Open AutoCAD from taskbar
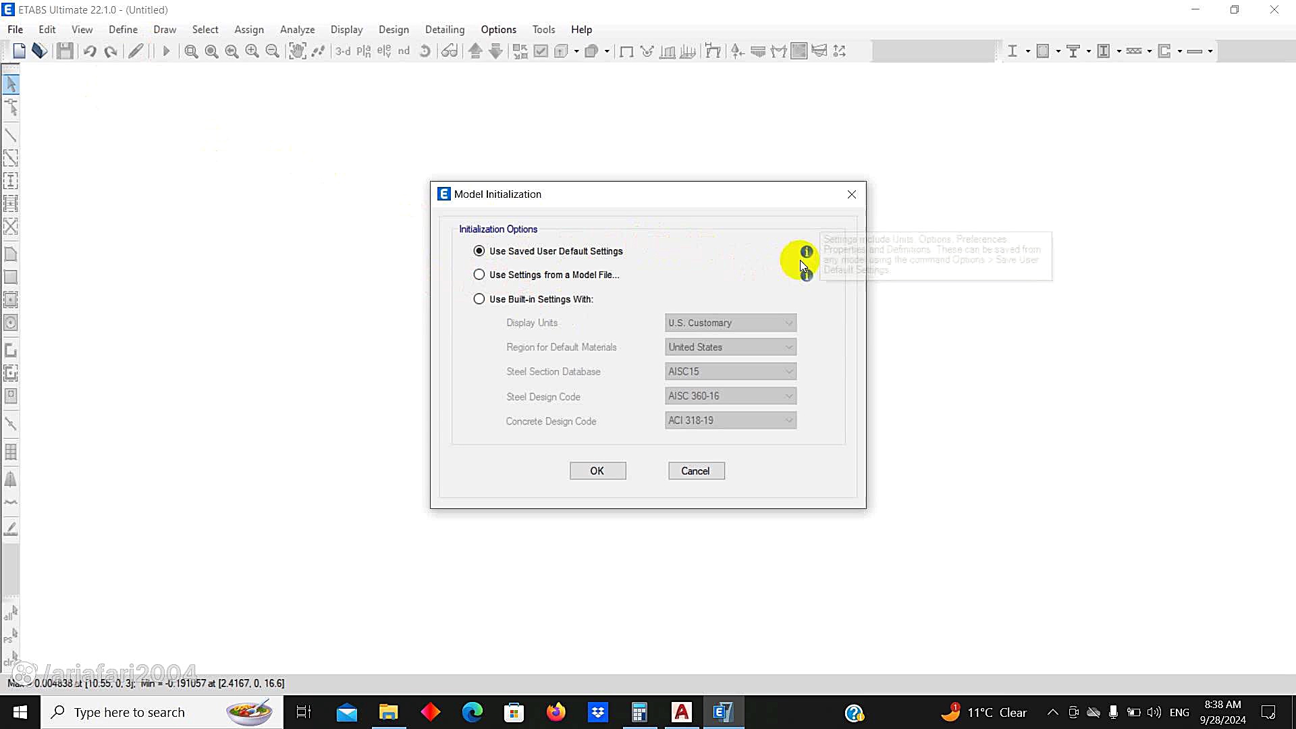Image resolution: width=1296 pixels, height=729 pixels. (682, 712)
